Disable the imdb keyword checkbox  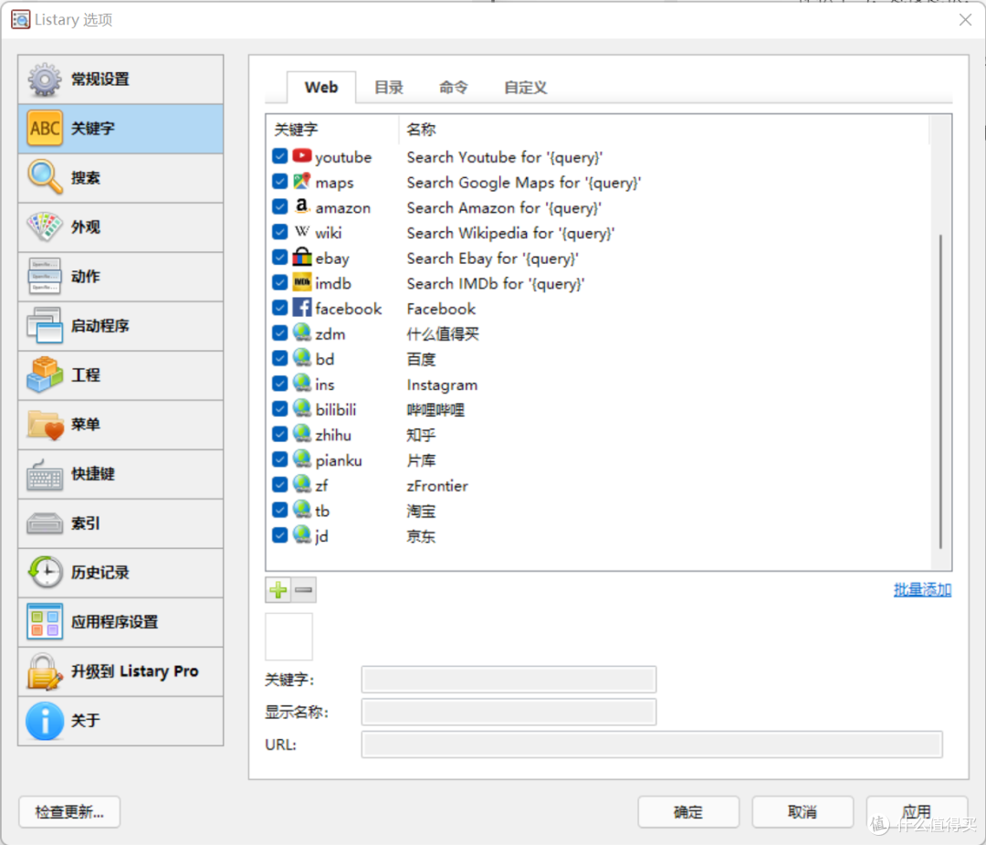pos(280,282)
